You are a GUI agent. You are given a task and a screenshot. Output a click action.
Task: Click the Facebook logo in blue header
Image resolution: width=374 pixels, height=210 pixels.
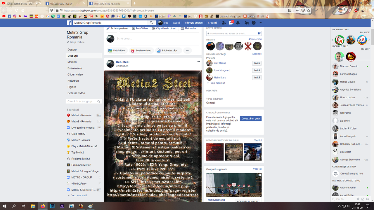click(69, 23)
